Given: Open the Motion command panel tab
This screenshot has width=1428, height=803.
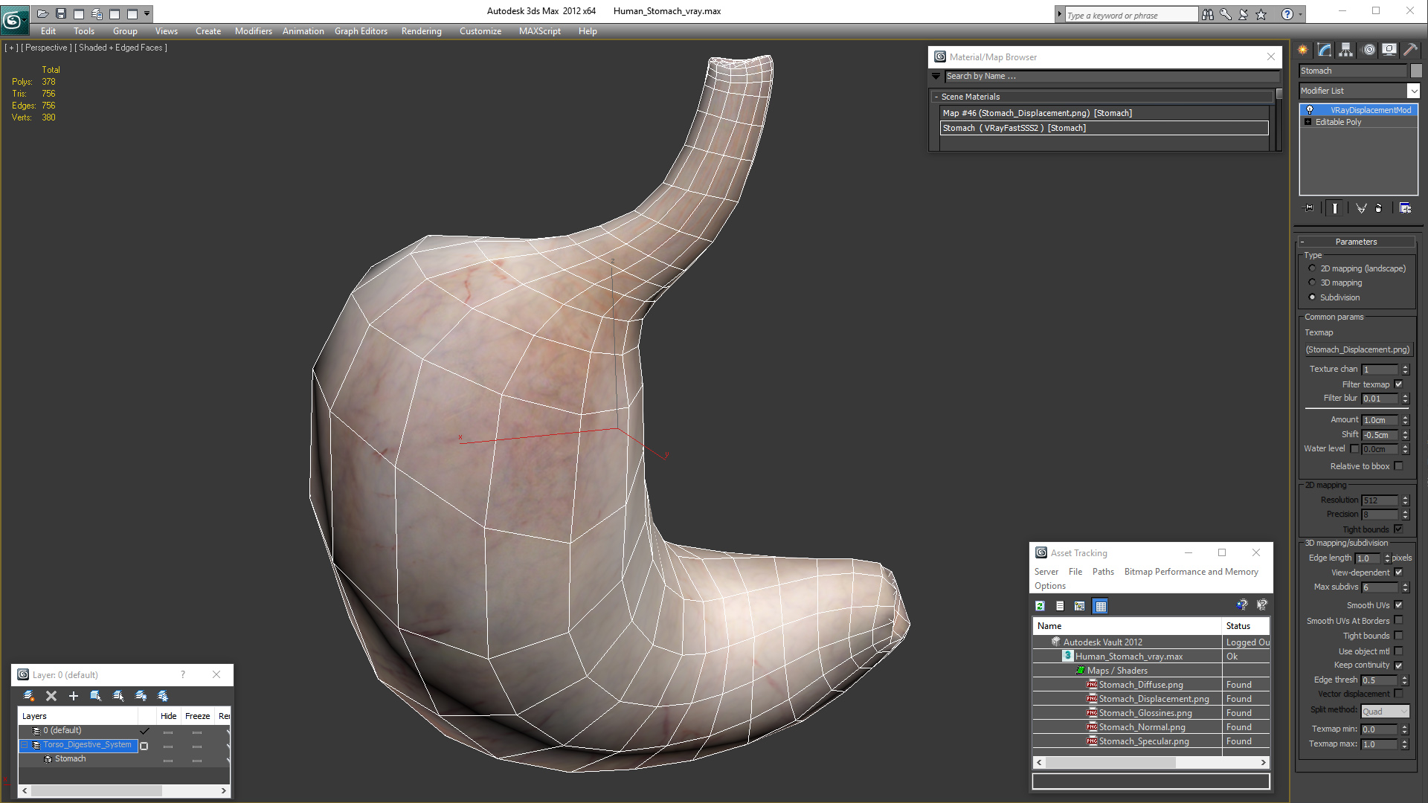Looking at the screenshot, I should (x=1368, y=50).
